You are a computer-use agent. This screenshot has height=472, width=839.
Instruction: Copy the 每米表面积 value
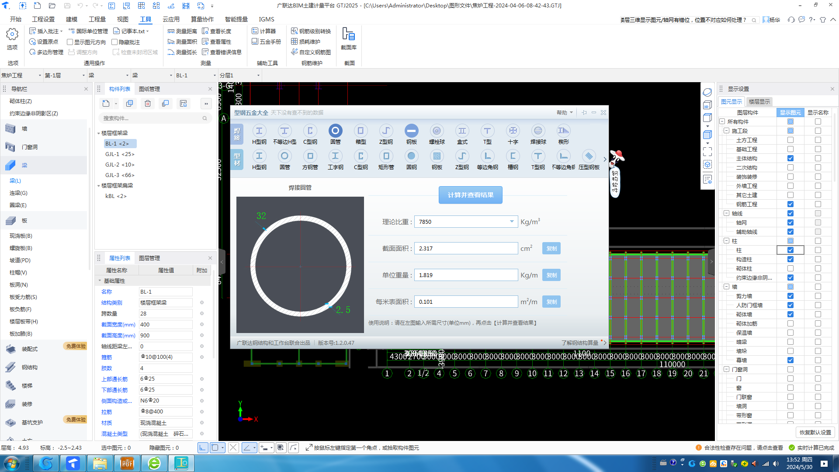click(551, 302)
